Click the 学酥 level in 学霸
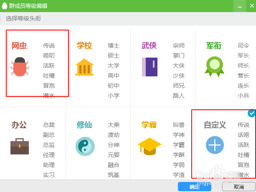Image resolution: width=256 pixels, height=192 pixels. click(x=179, y=155)
